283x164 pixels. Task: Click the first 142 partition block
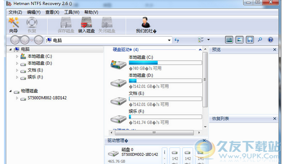tap(175, 156)
